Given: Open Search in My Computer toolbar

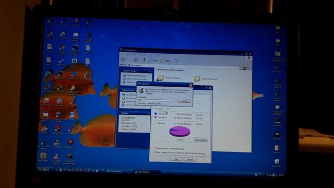Looking at the screenshot, I should click(153, 61).
